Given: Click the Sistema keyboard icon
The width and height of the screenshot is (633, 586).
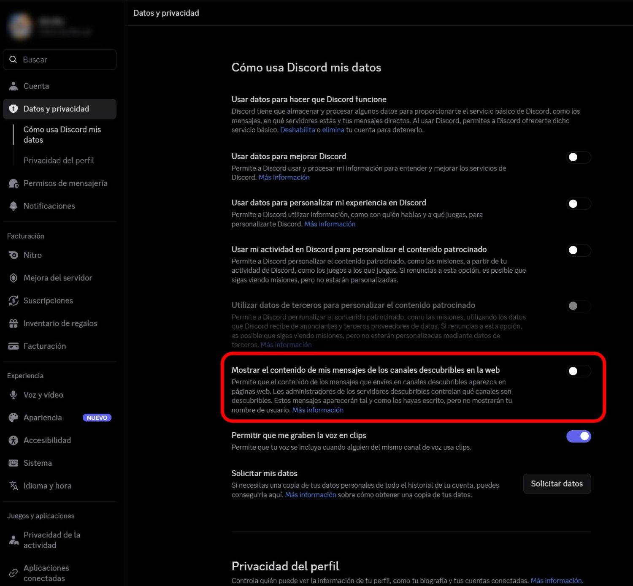Looking at the screenshot, I should [14, 463].
